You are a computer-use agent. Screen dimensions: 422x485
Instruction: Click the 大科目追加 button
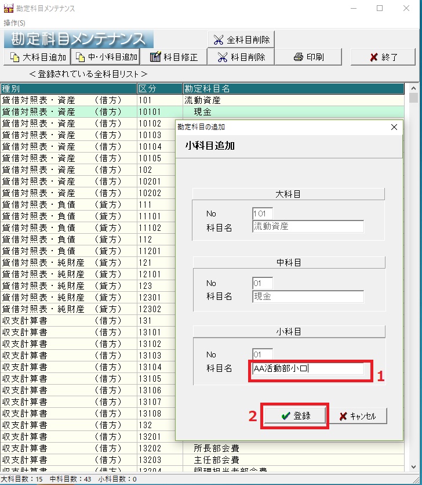pyautogui.click(x=37, y=57)
